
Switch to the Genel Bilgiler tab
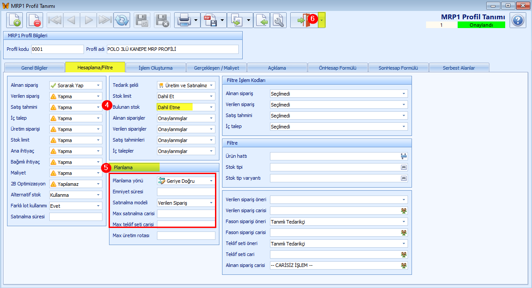[x=34, y=68]
